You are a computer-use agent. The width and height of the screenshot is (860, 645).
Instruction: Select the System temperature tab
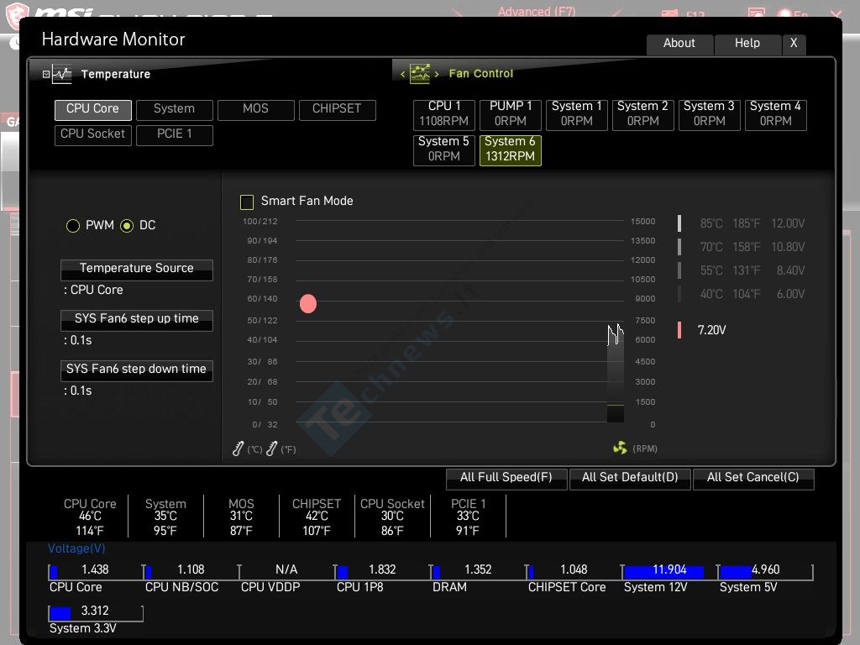(x=175, y=110)
